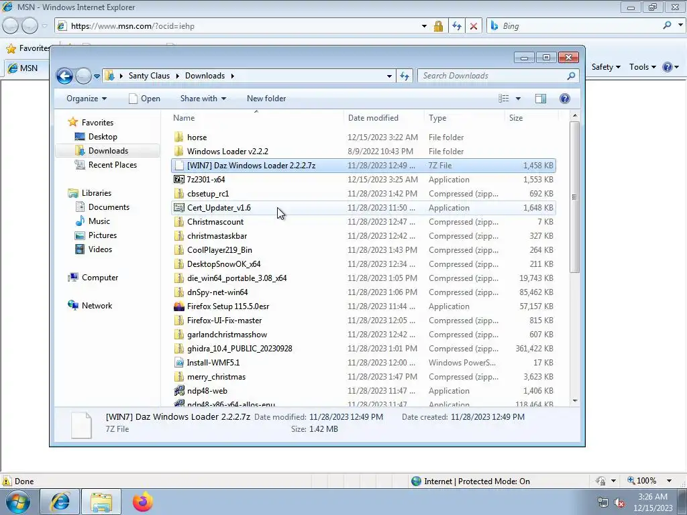The image size is (687, 515).
Task: Expand the address bar history dropdown in Explorer
Action: coord(389,76)
